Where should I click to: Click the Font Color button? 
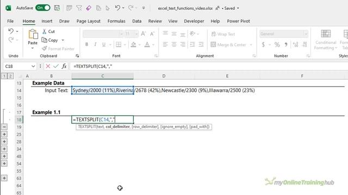click(x=147, y=44)
